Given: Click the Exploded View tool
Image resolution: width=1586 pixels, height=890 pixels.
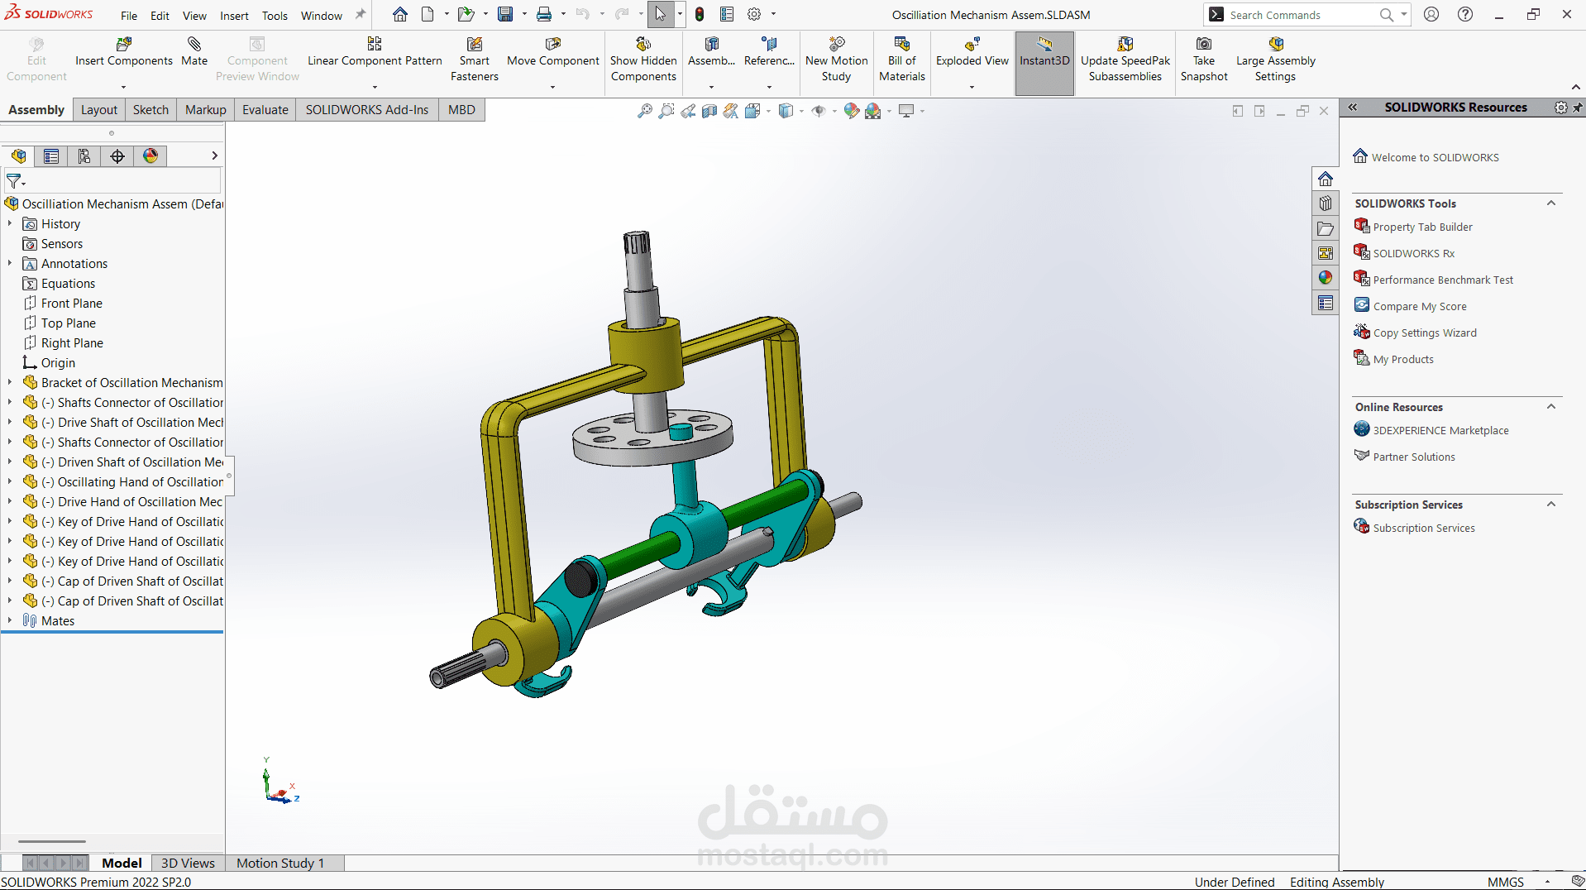Looking at the screenshot, I should (x=972, y=52).
